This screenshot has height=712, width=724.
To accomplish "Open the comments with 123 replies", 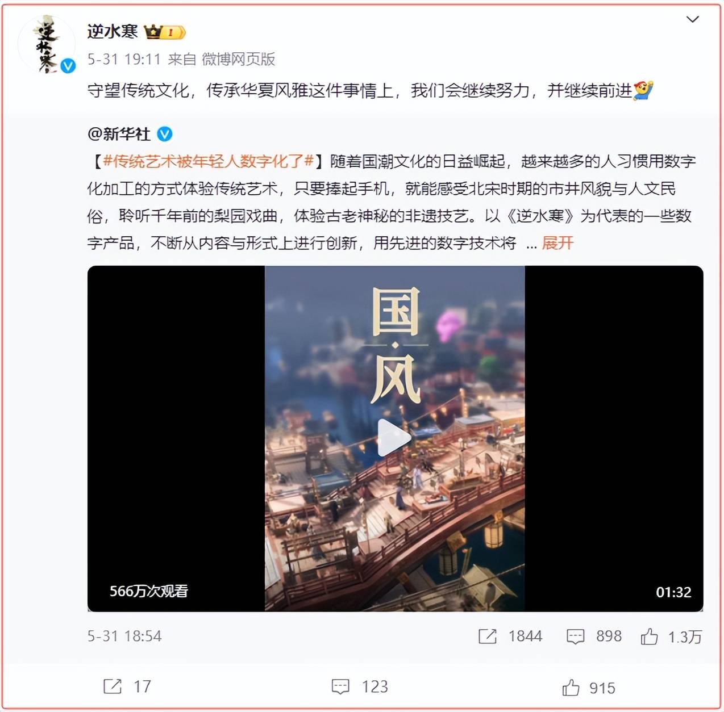I will tap(340, 686).
